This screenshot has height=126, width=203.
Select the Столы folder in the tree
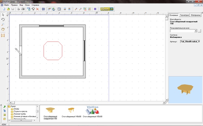(x=16, y=109)
